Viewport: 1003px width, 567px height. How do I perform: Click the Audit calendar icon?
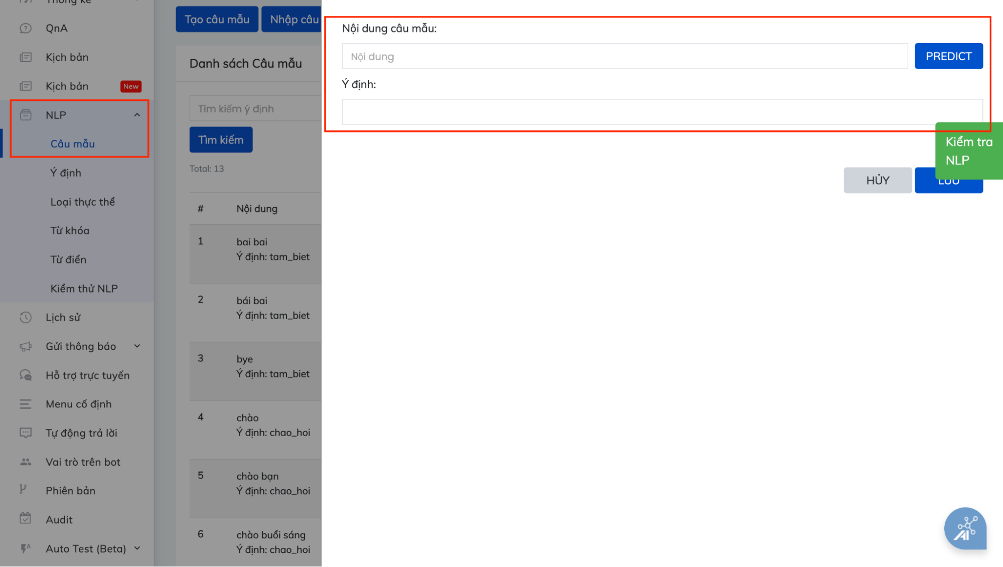pos(26,519)
